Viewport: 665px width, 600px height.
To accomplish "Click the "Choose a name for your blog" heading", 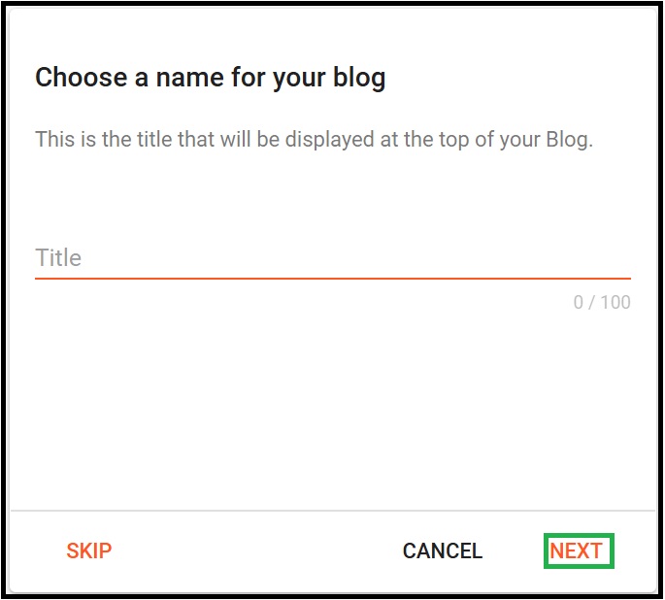I will tap(210, 78).
